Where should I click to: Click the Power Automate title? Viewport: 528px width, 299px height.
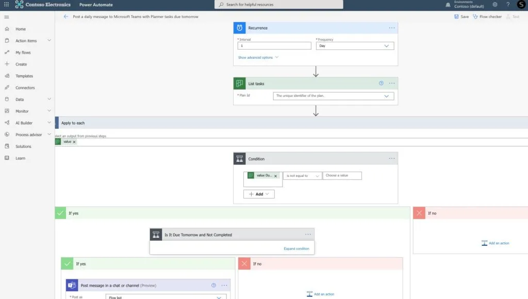coord(96,5)
